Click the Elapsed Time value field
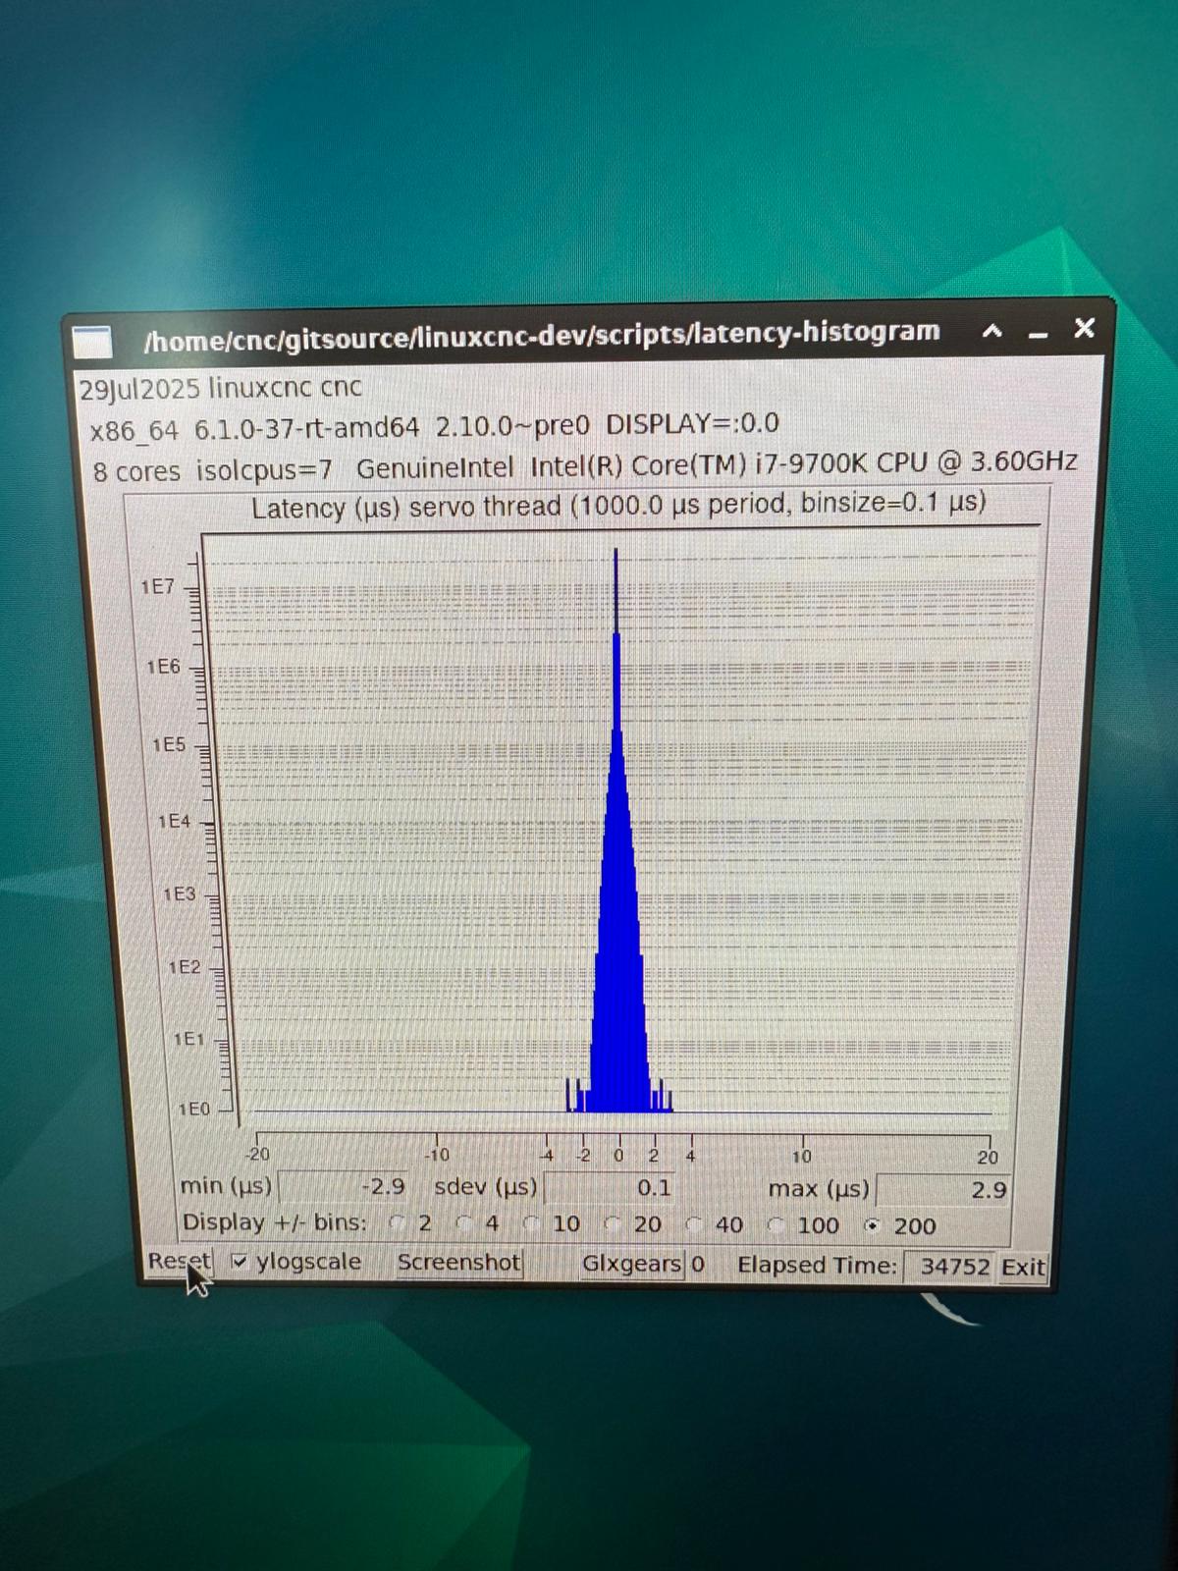The image size is (1178, 1571). (x=948, y=1267)
